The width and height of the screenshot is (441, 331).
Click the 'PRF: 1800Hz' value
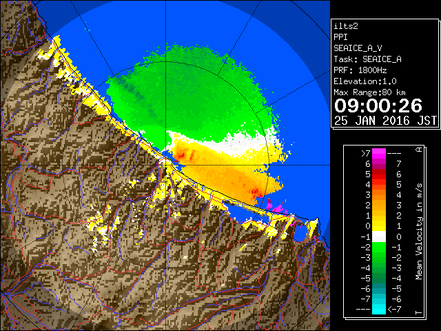click(x=360, y=70)
